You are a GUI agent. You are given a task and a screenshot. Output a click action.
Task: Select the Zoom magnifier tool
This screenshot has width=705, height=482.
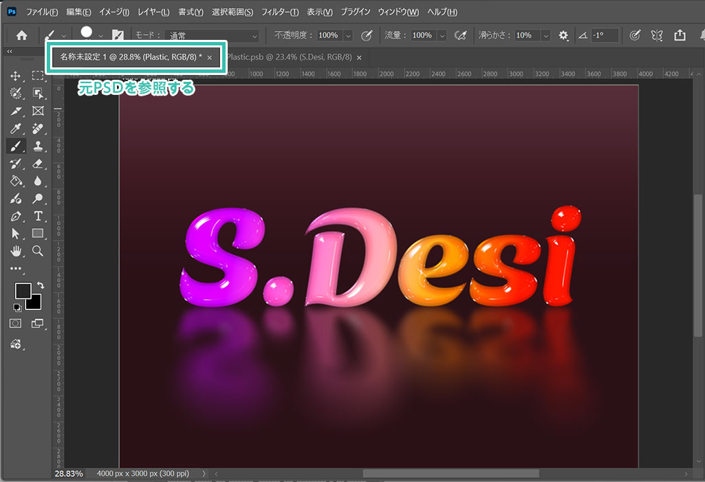click(38, 251)
